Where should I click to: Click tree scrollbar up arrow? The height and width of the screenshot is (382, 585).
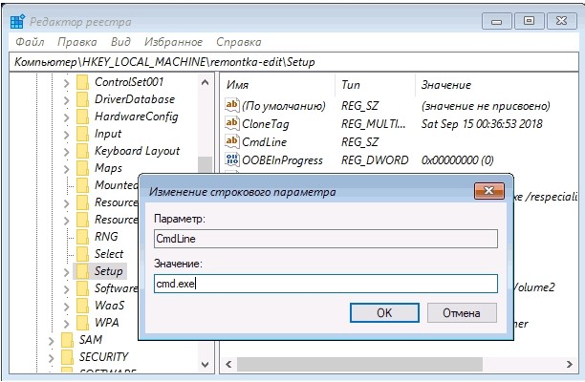(x=205, y=82)
